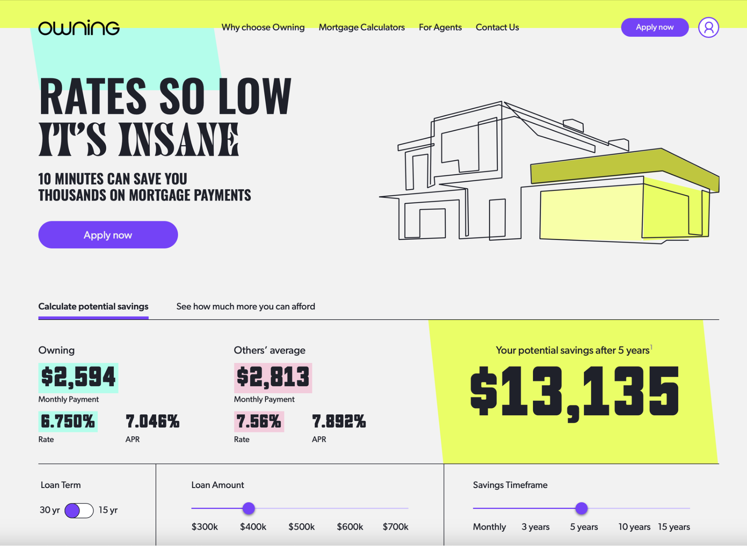Image resolution: width=747 pixels, height=546 pixels.
Task: Click the Owning logo
Action: click(79, 27)
